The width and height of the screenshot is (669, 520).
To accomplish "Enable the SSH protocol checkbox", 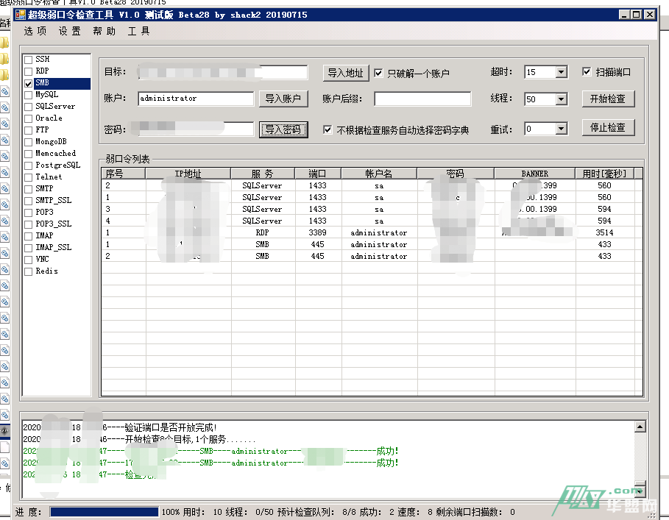I will click(x=26, y=59).
